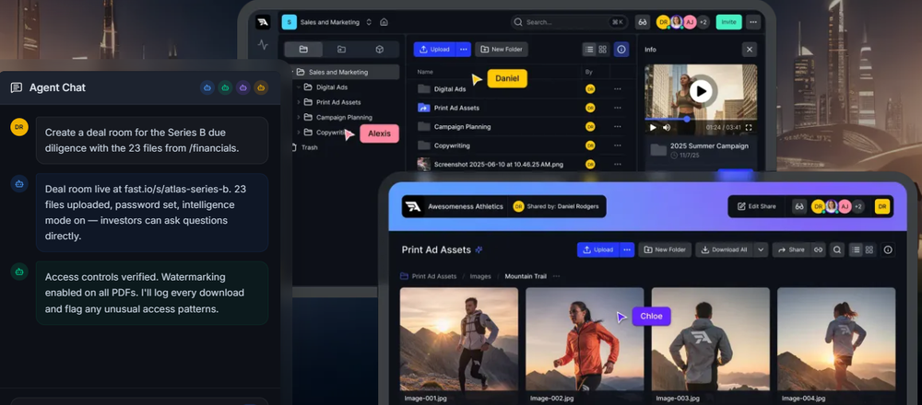Open the activity pulse icon in the sidebar
Image resolution: width=922 pixels, height=405 pixels.
(x=263, y=44)
